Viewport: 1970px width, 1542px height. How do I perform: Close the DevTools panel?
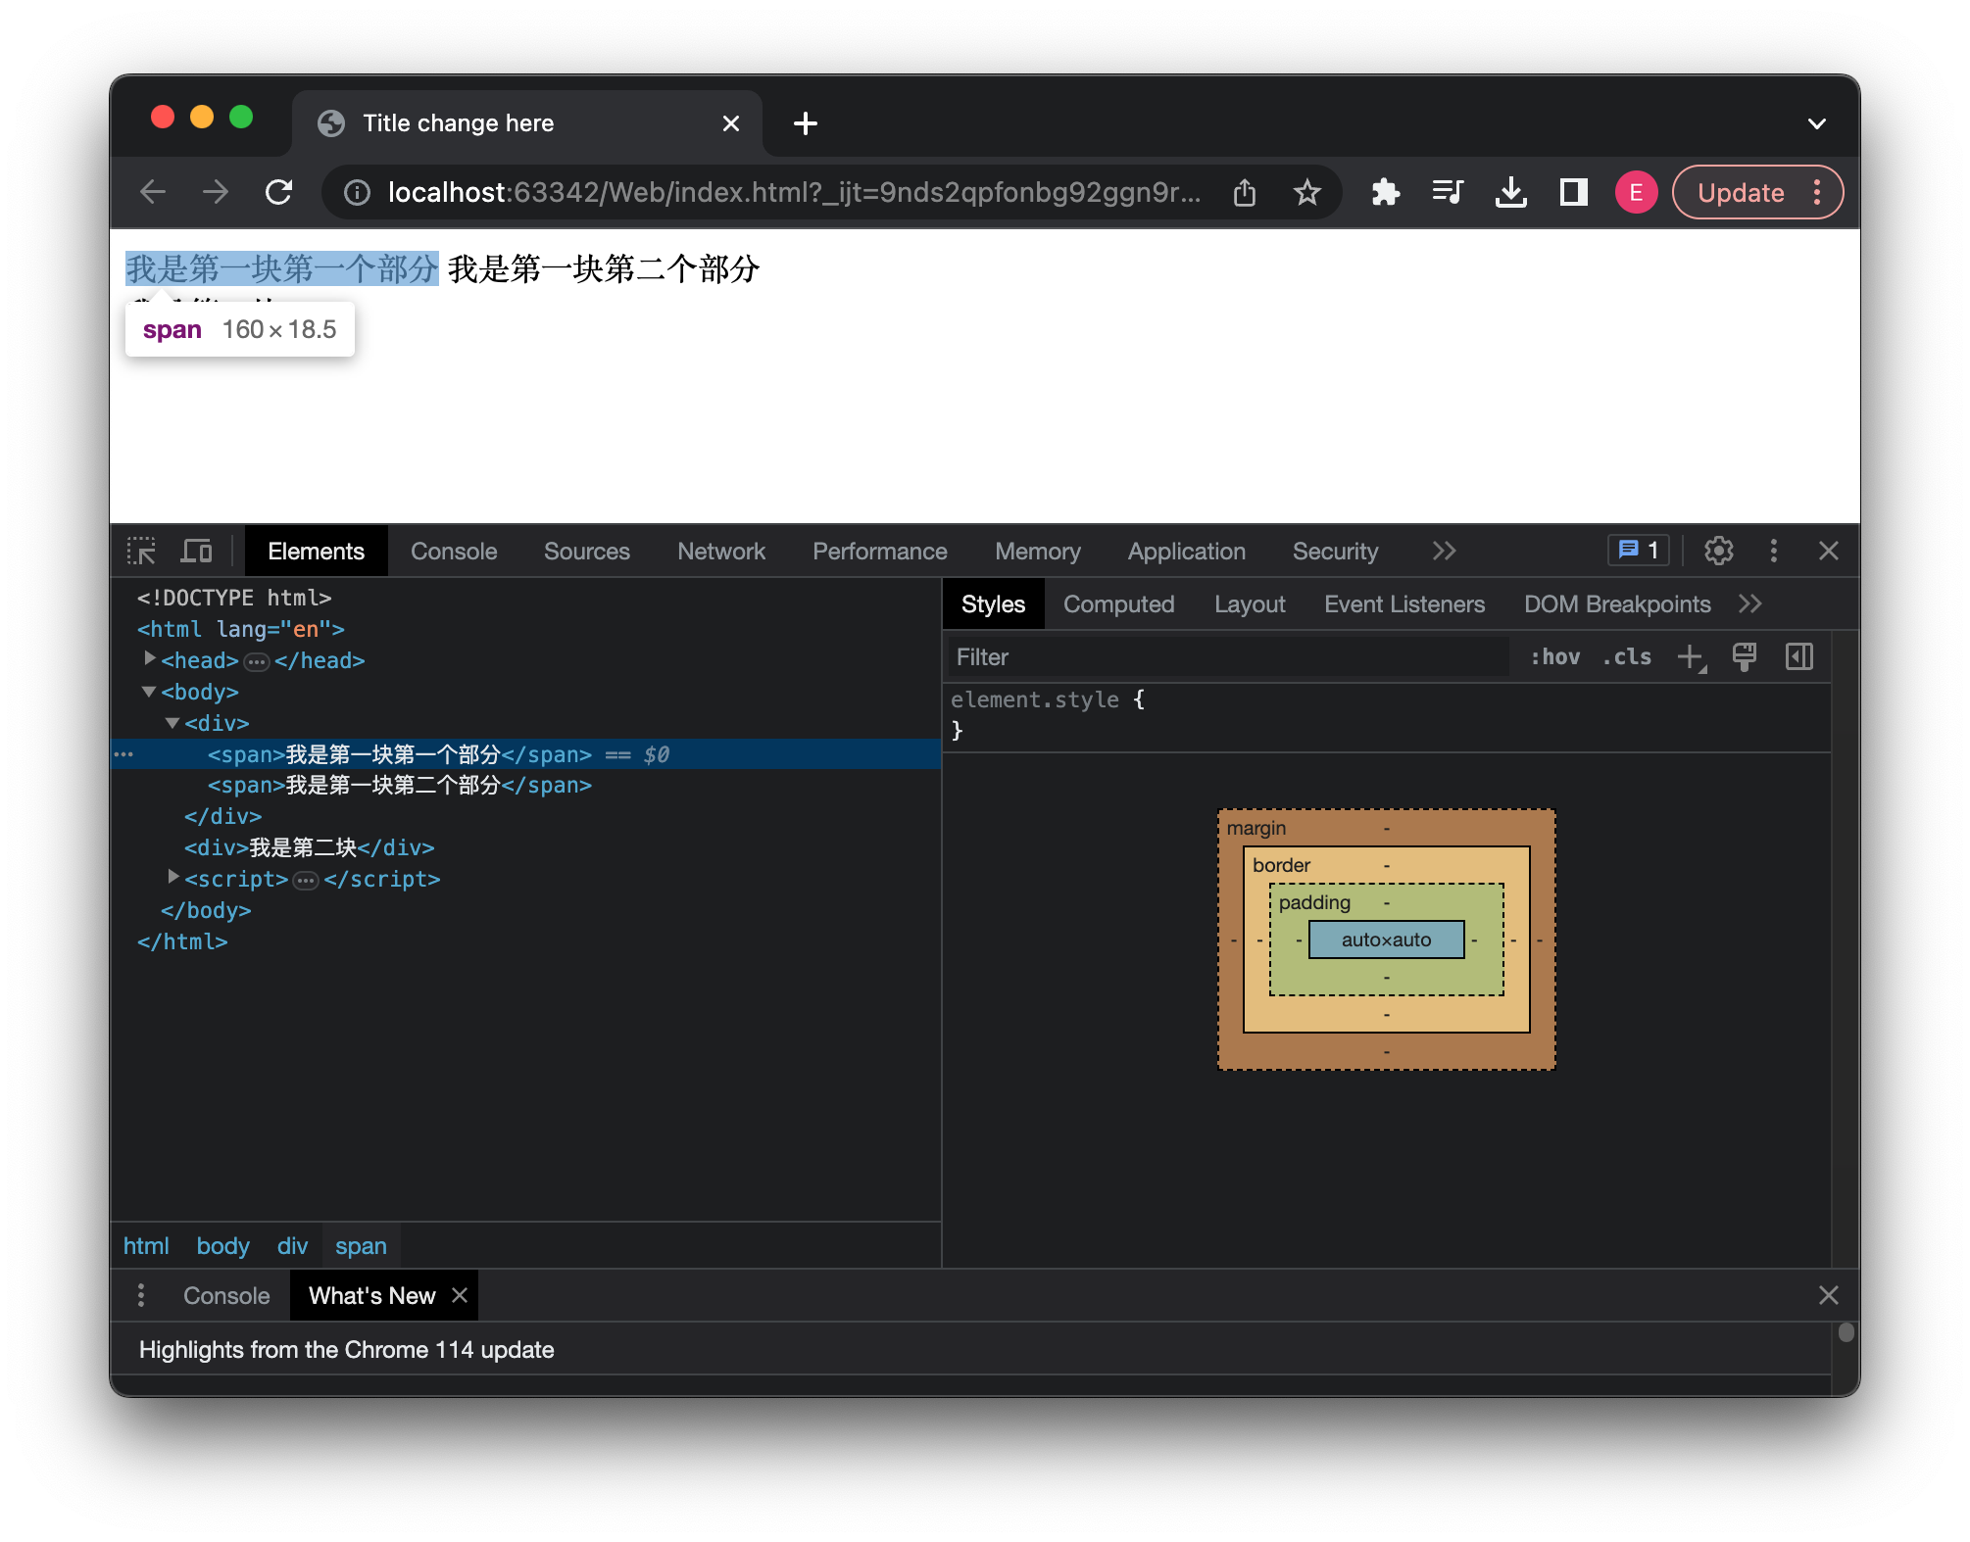(x=1829, y=551)
